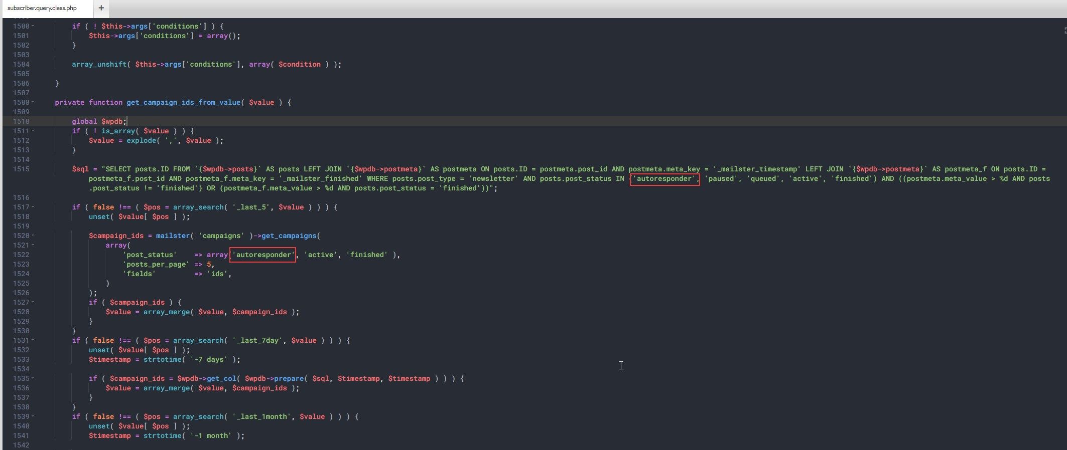
Task: Fold the _last_7day if block at line 1531
Action: coord(33,340)
